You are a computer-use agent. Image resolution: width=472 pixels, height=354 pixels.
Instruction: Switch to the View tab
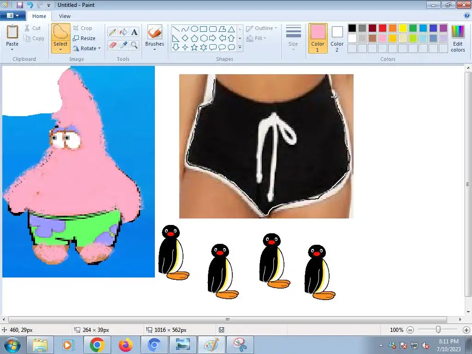[x=65, y=16]
